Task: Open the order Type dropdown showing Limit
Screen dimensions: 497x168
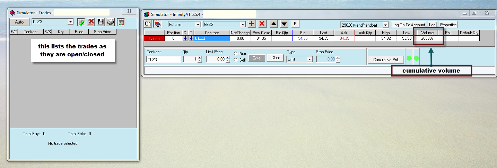Action: click(309, 59)
